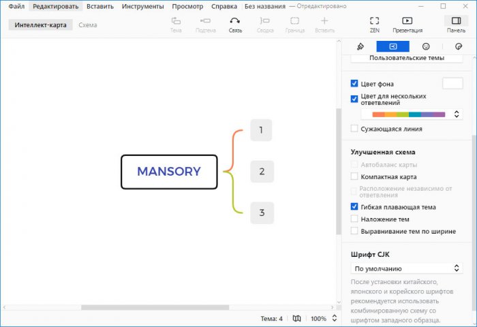Select the Интеллект-карта view button
The width and height of the screenshot is (477, 327).
41,25
